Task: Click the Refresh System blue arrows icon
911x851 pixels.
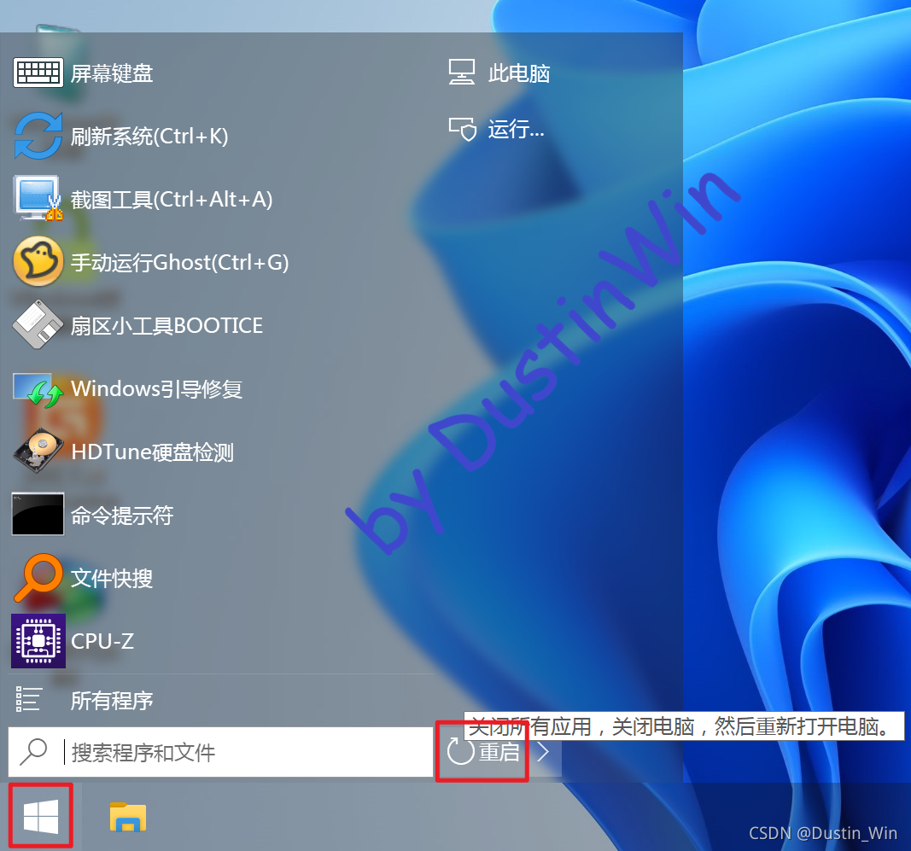Action: [x=38, y=136]
